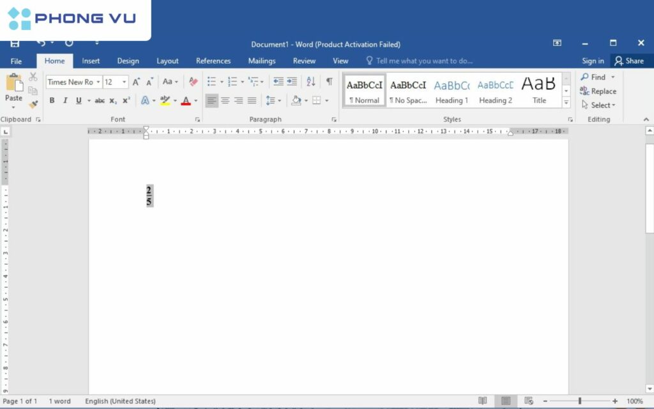Open the font size dropdown
Viewport: 654px width, 409px height.
[x=124, y=82]
